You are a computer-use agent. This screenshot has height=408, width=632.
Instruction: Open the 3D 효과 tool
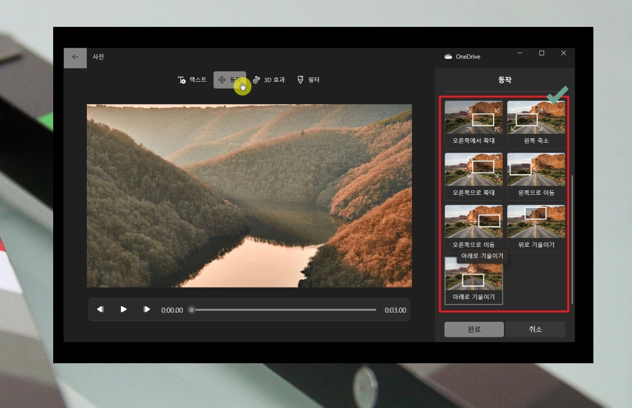269,80
